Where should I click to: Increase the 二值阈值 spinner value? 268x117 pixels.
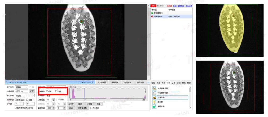pos(53,99)
